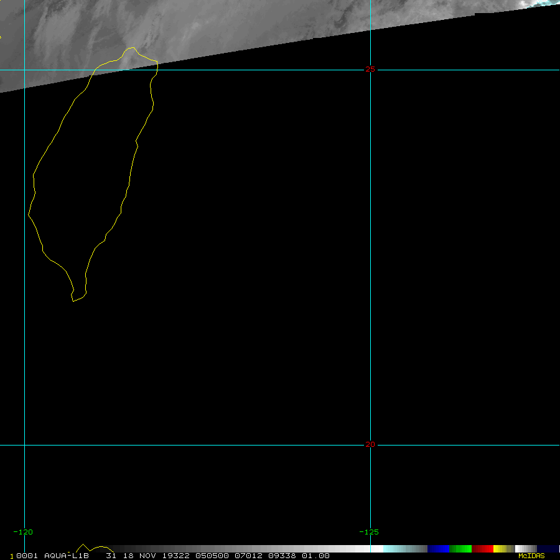560x560 pixels.
Task: Click the 18 NOV date text
Action: pos(133,556)
